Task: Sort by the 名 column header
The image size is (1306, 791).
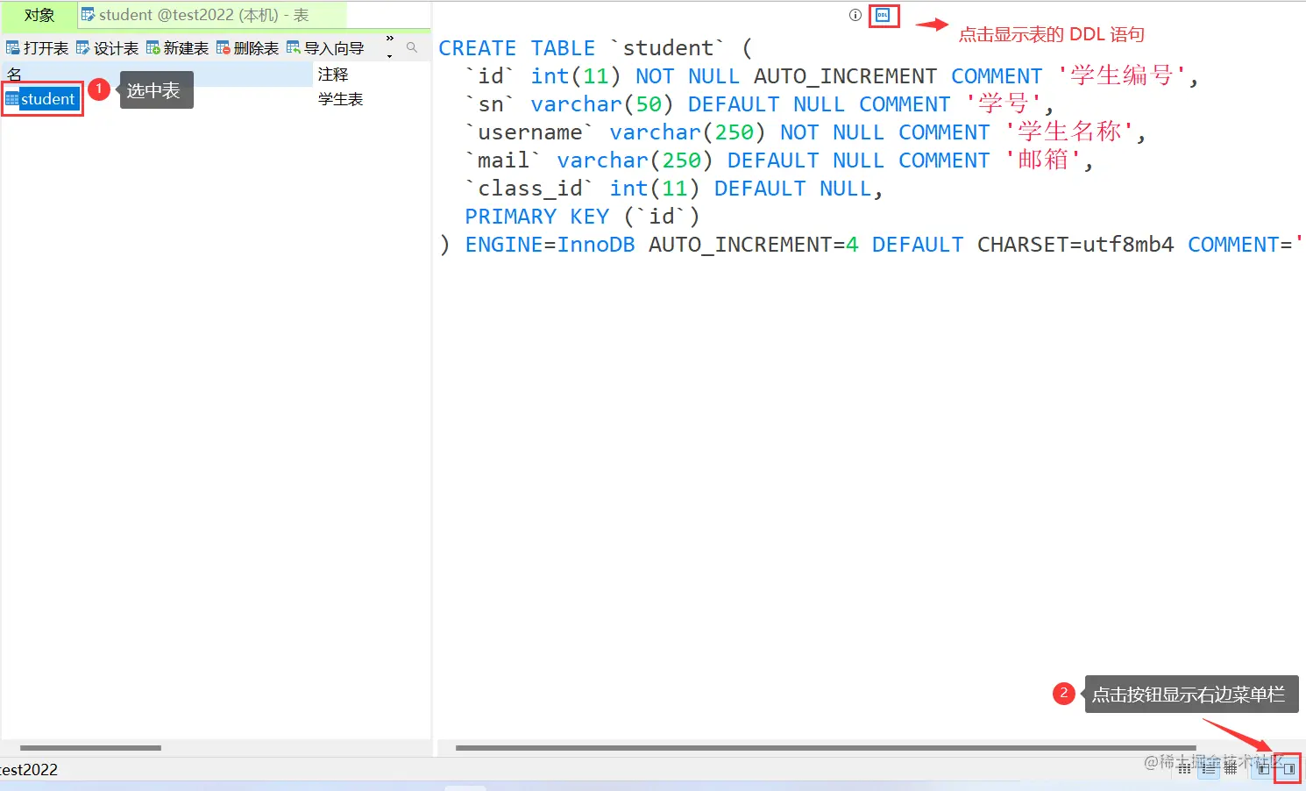Action: pos(156,75)
